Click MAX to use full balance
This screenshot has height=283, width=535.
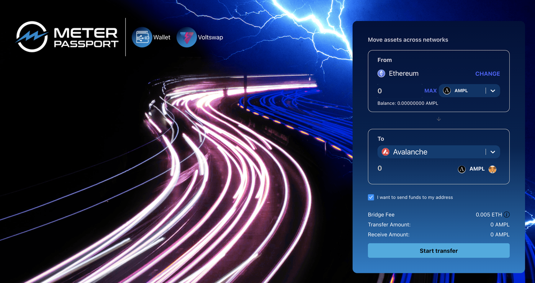pos(431,91)
